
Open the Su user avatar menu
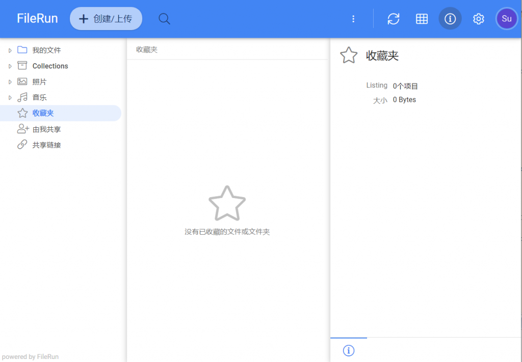pos(506,19)
